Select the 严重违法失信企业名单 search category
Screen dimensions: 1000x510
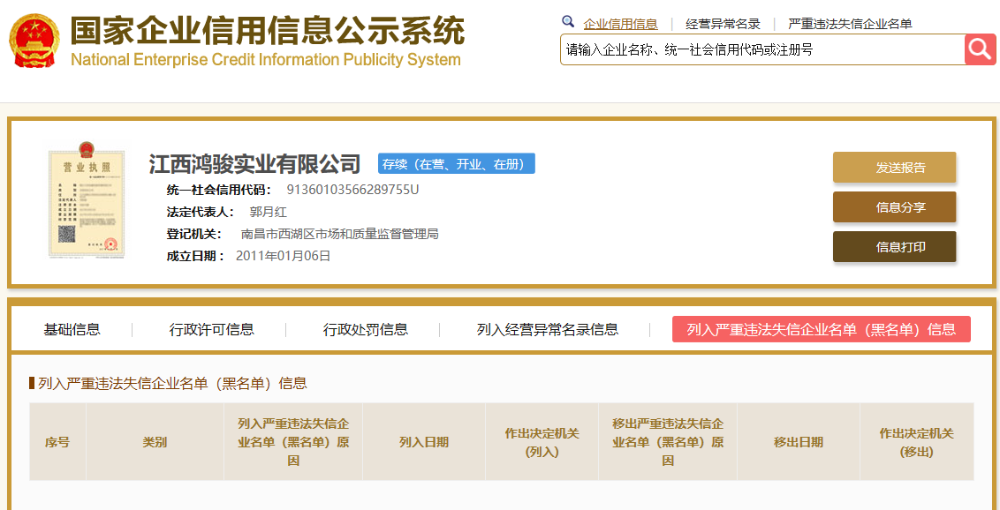pos(850,24)
